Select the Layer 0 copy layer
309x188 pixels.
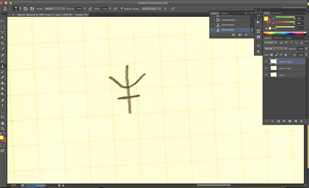click(285, 68)
